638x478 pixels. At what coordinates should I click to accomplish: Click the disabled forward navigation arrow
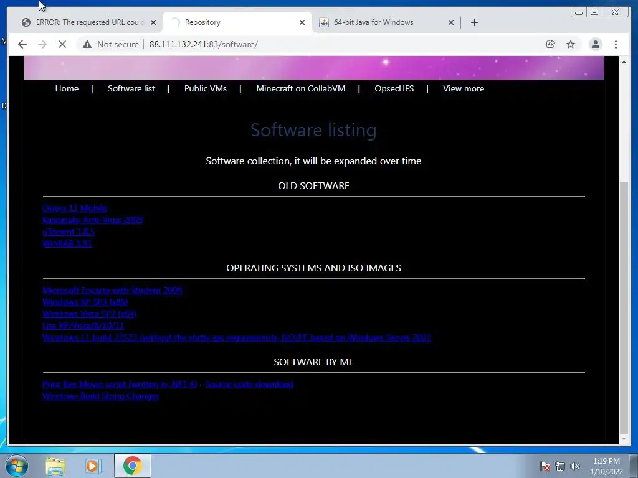(42, 44)
